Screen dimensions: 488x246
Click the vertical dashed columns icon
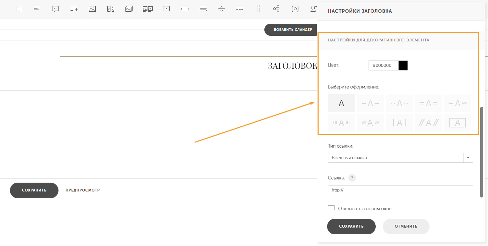(259, 9)
